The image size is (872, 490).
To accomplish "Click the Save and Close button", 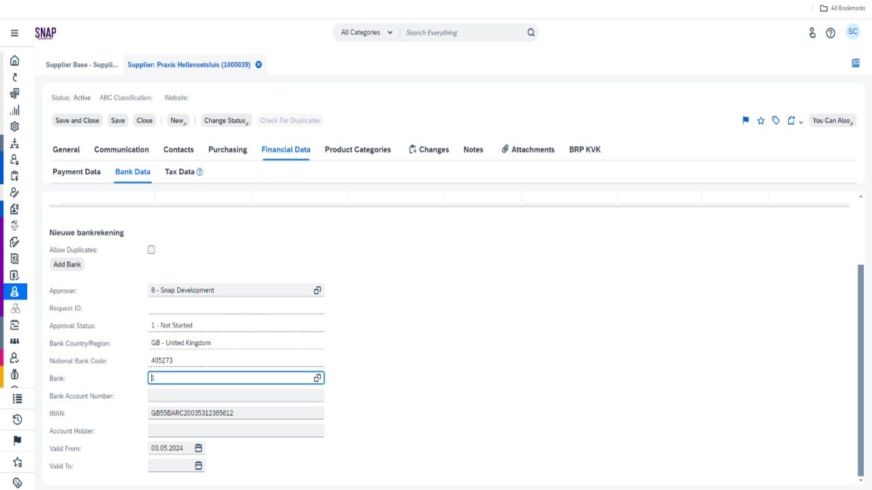I will coord(77,120).
